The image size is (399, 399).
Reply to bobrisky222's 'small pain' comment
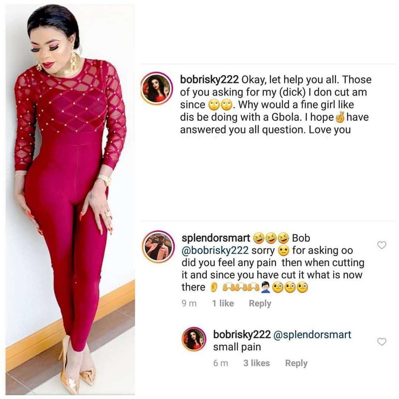[x=296, y=363]
